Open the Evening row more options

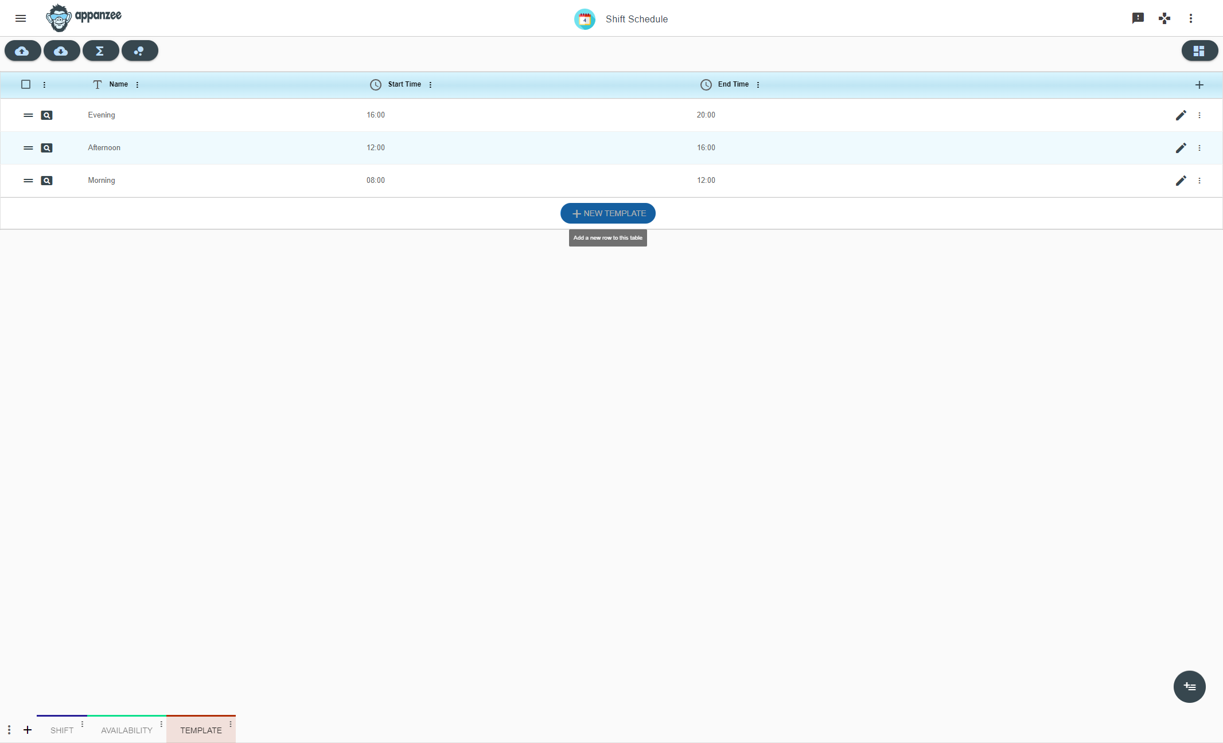click(1199, 115)
